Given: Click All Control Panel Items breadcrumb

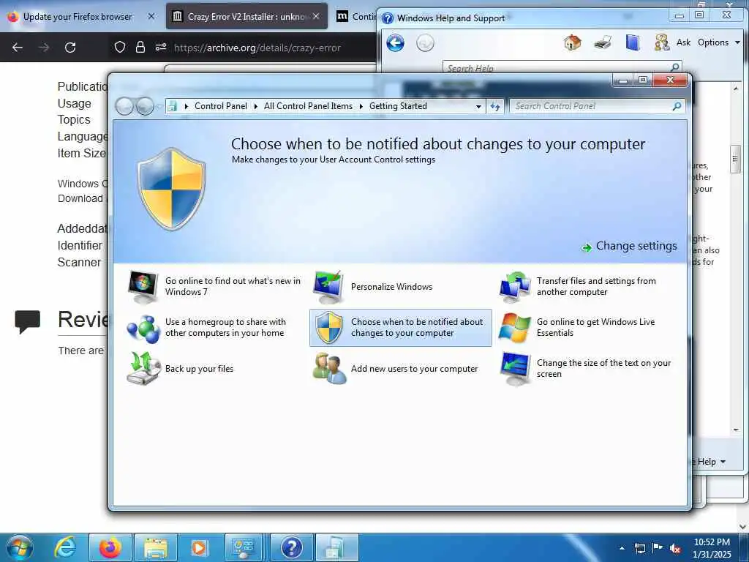Looking at the screenshot, I should tap(308, 106).
